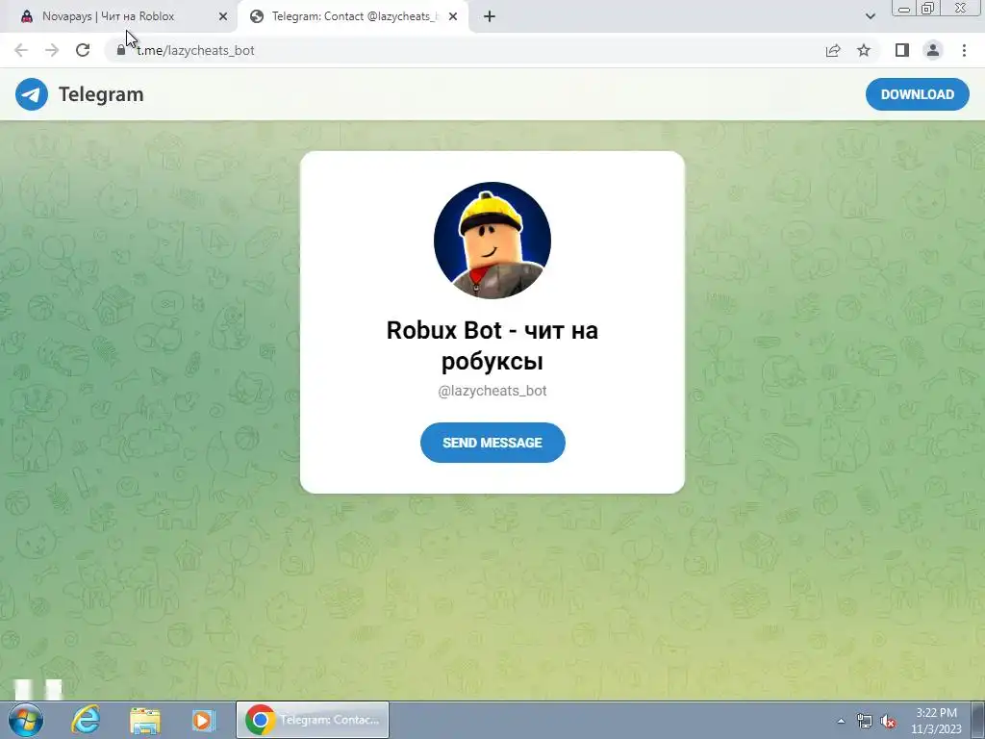Click the Robux Bot title text
This screenshot has height=739, width=985.
coord(492,345)
